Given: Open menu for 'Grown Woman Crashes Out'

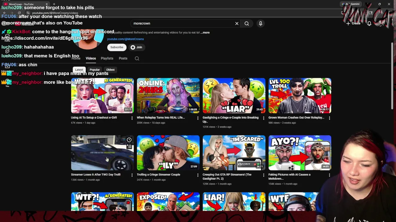Looking at the screenshot, I should 329,118.
